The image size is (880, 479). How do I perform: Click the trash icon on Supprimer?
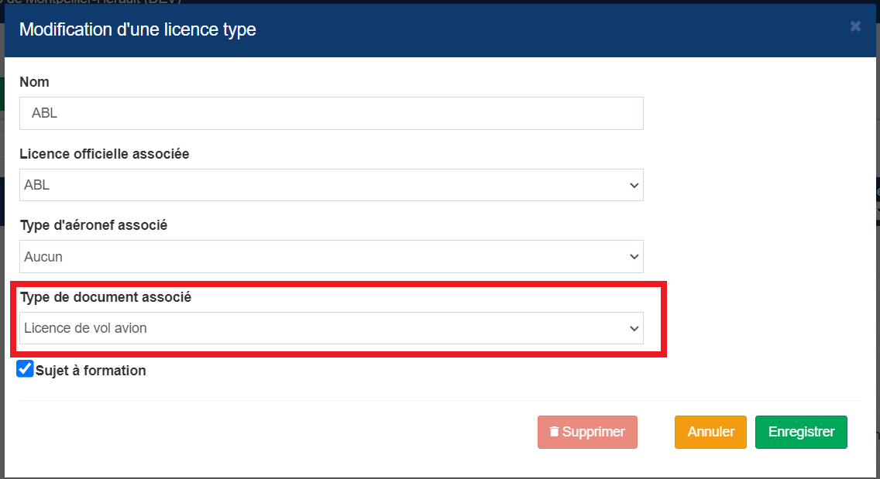coord(554,431)
